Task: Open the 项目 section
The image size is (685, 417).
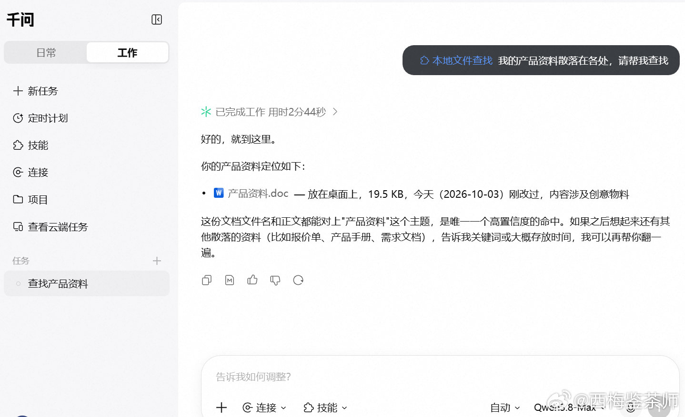Action: click(x=86, y=199)
